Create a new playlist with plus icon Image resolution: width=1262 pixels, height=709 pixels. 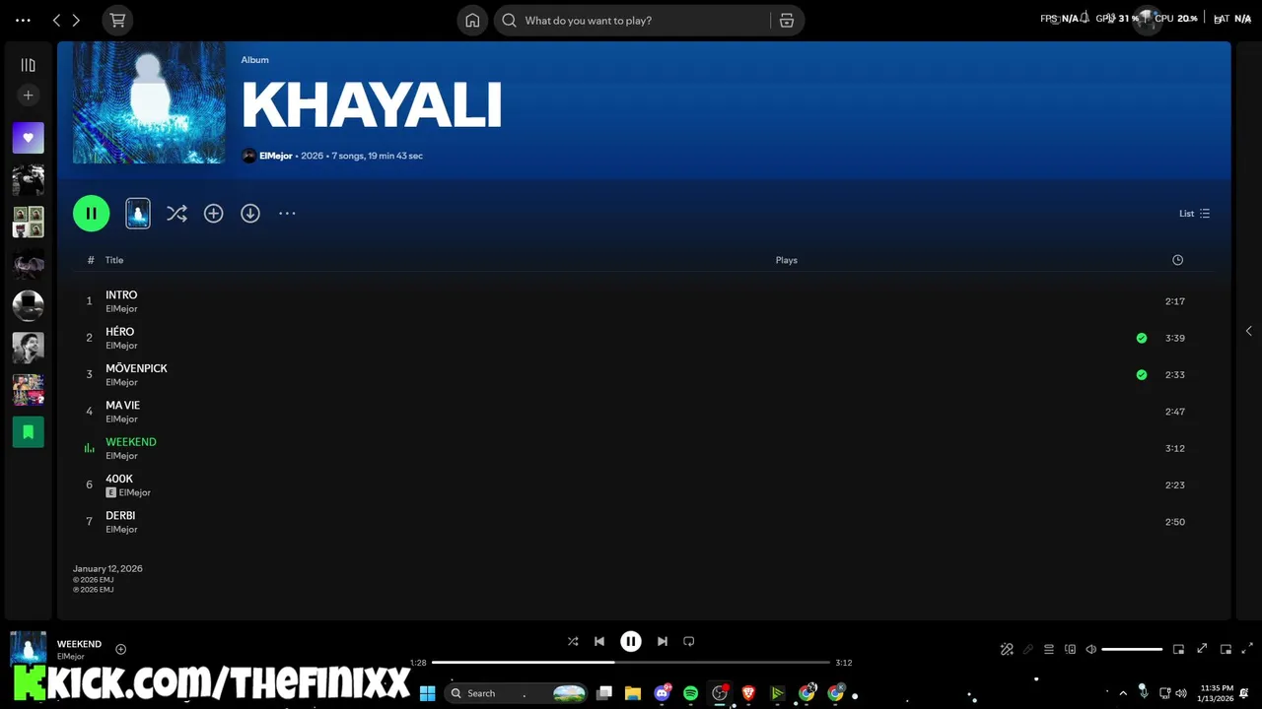[x=28, y=96]
